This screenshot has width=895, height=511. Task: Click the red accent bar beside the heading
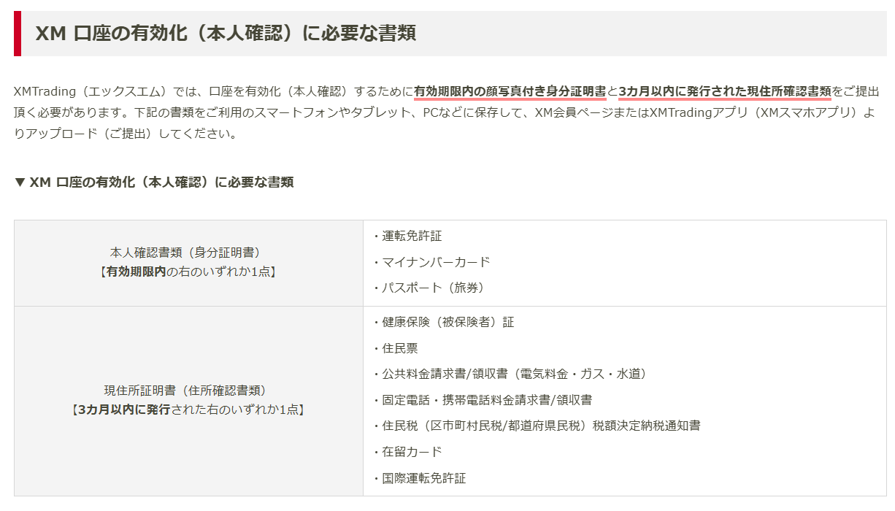18,34
